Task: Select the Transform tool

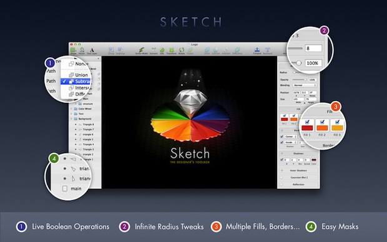Action: (171, 51)
